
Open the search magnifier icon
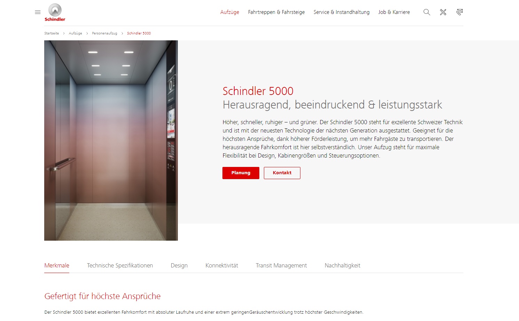click(427, 12)
